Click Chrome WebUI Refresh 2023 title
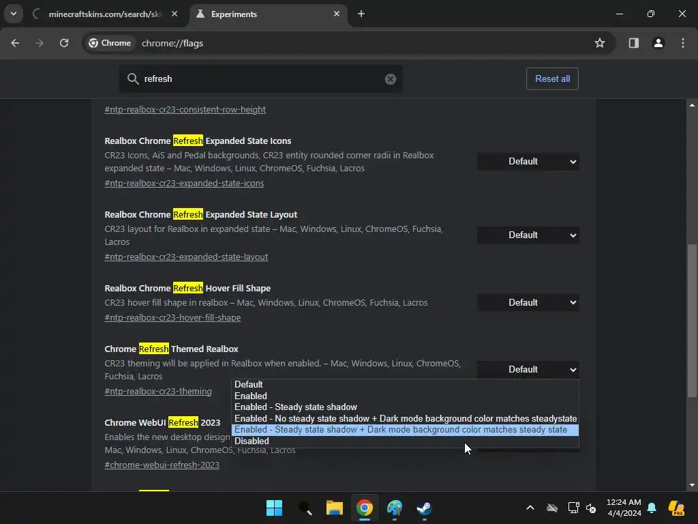698x524 pixels. point(162,422)
